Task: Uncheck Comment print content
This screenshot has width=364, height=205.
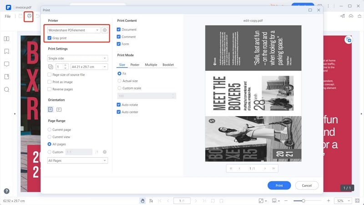Action: point(119,37)
